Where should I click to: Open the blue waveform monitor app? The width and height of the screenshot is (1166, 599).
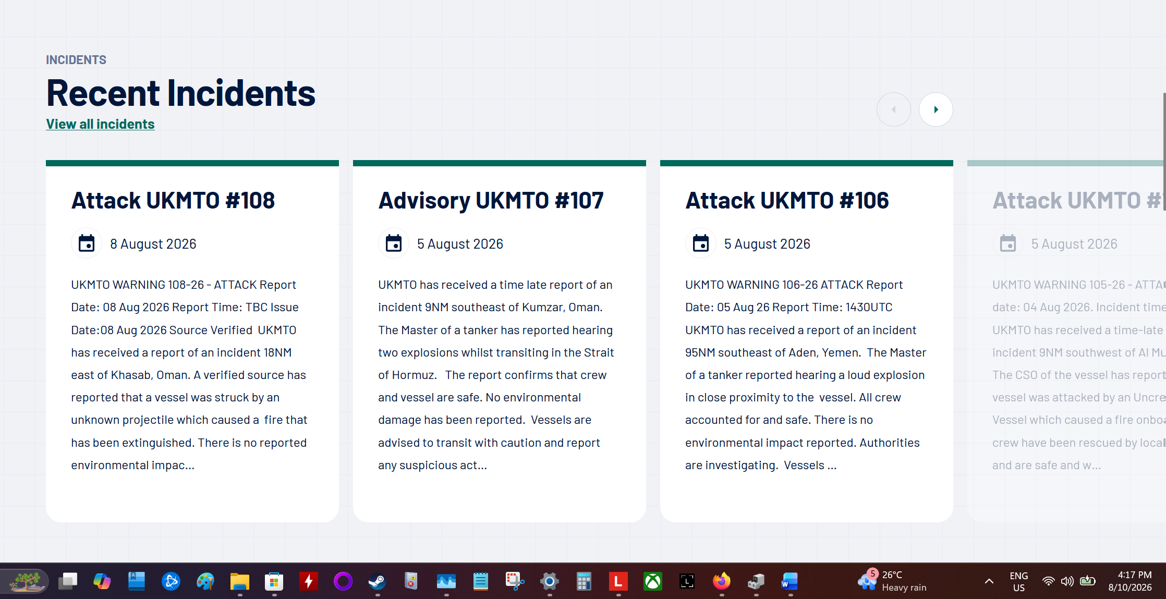[x=446, y=581]
